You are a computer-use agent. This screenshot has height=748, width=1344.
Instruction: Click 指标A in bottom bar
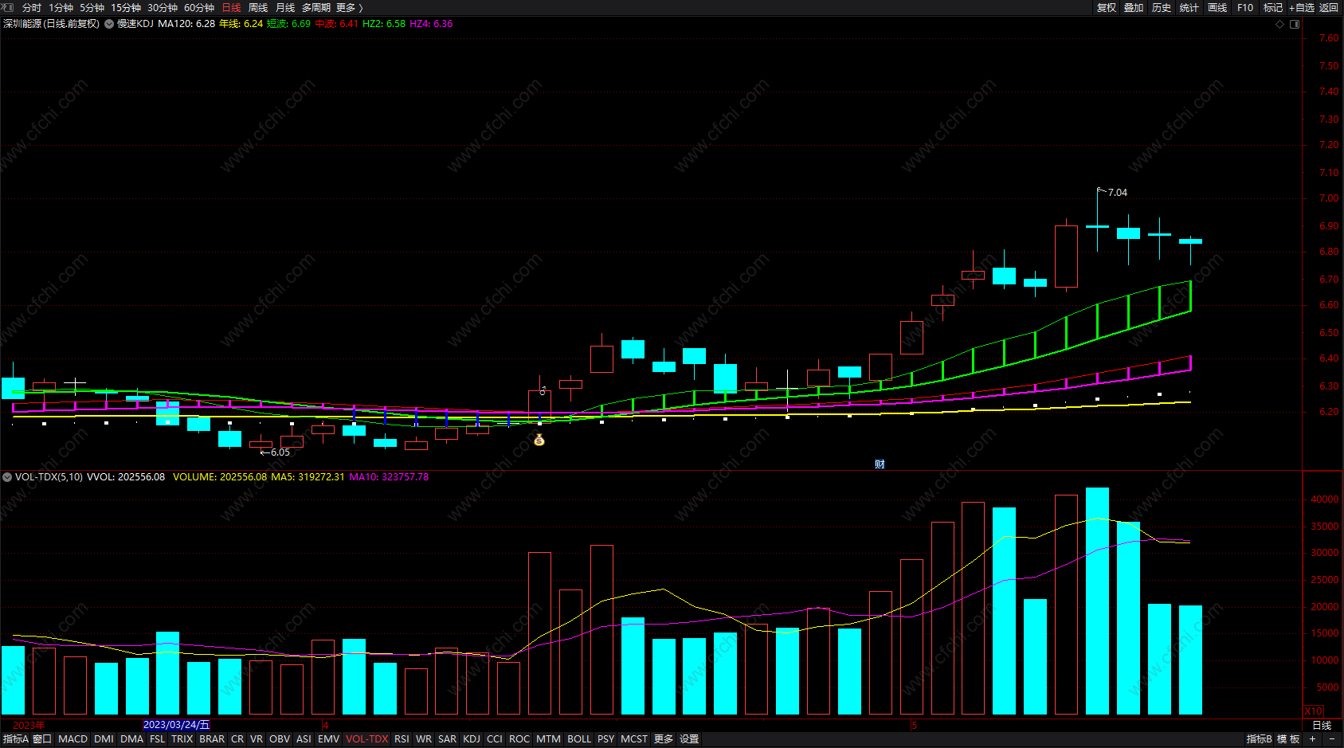click(x=15, y=739)
